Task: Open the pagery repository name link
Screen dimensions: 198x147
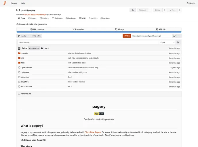Action: [x=32, y=10]
